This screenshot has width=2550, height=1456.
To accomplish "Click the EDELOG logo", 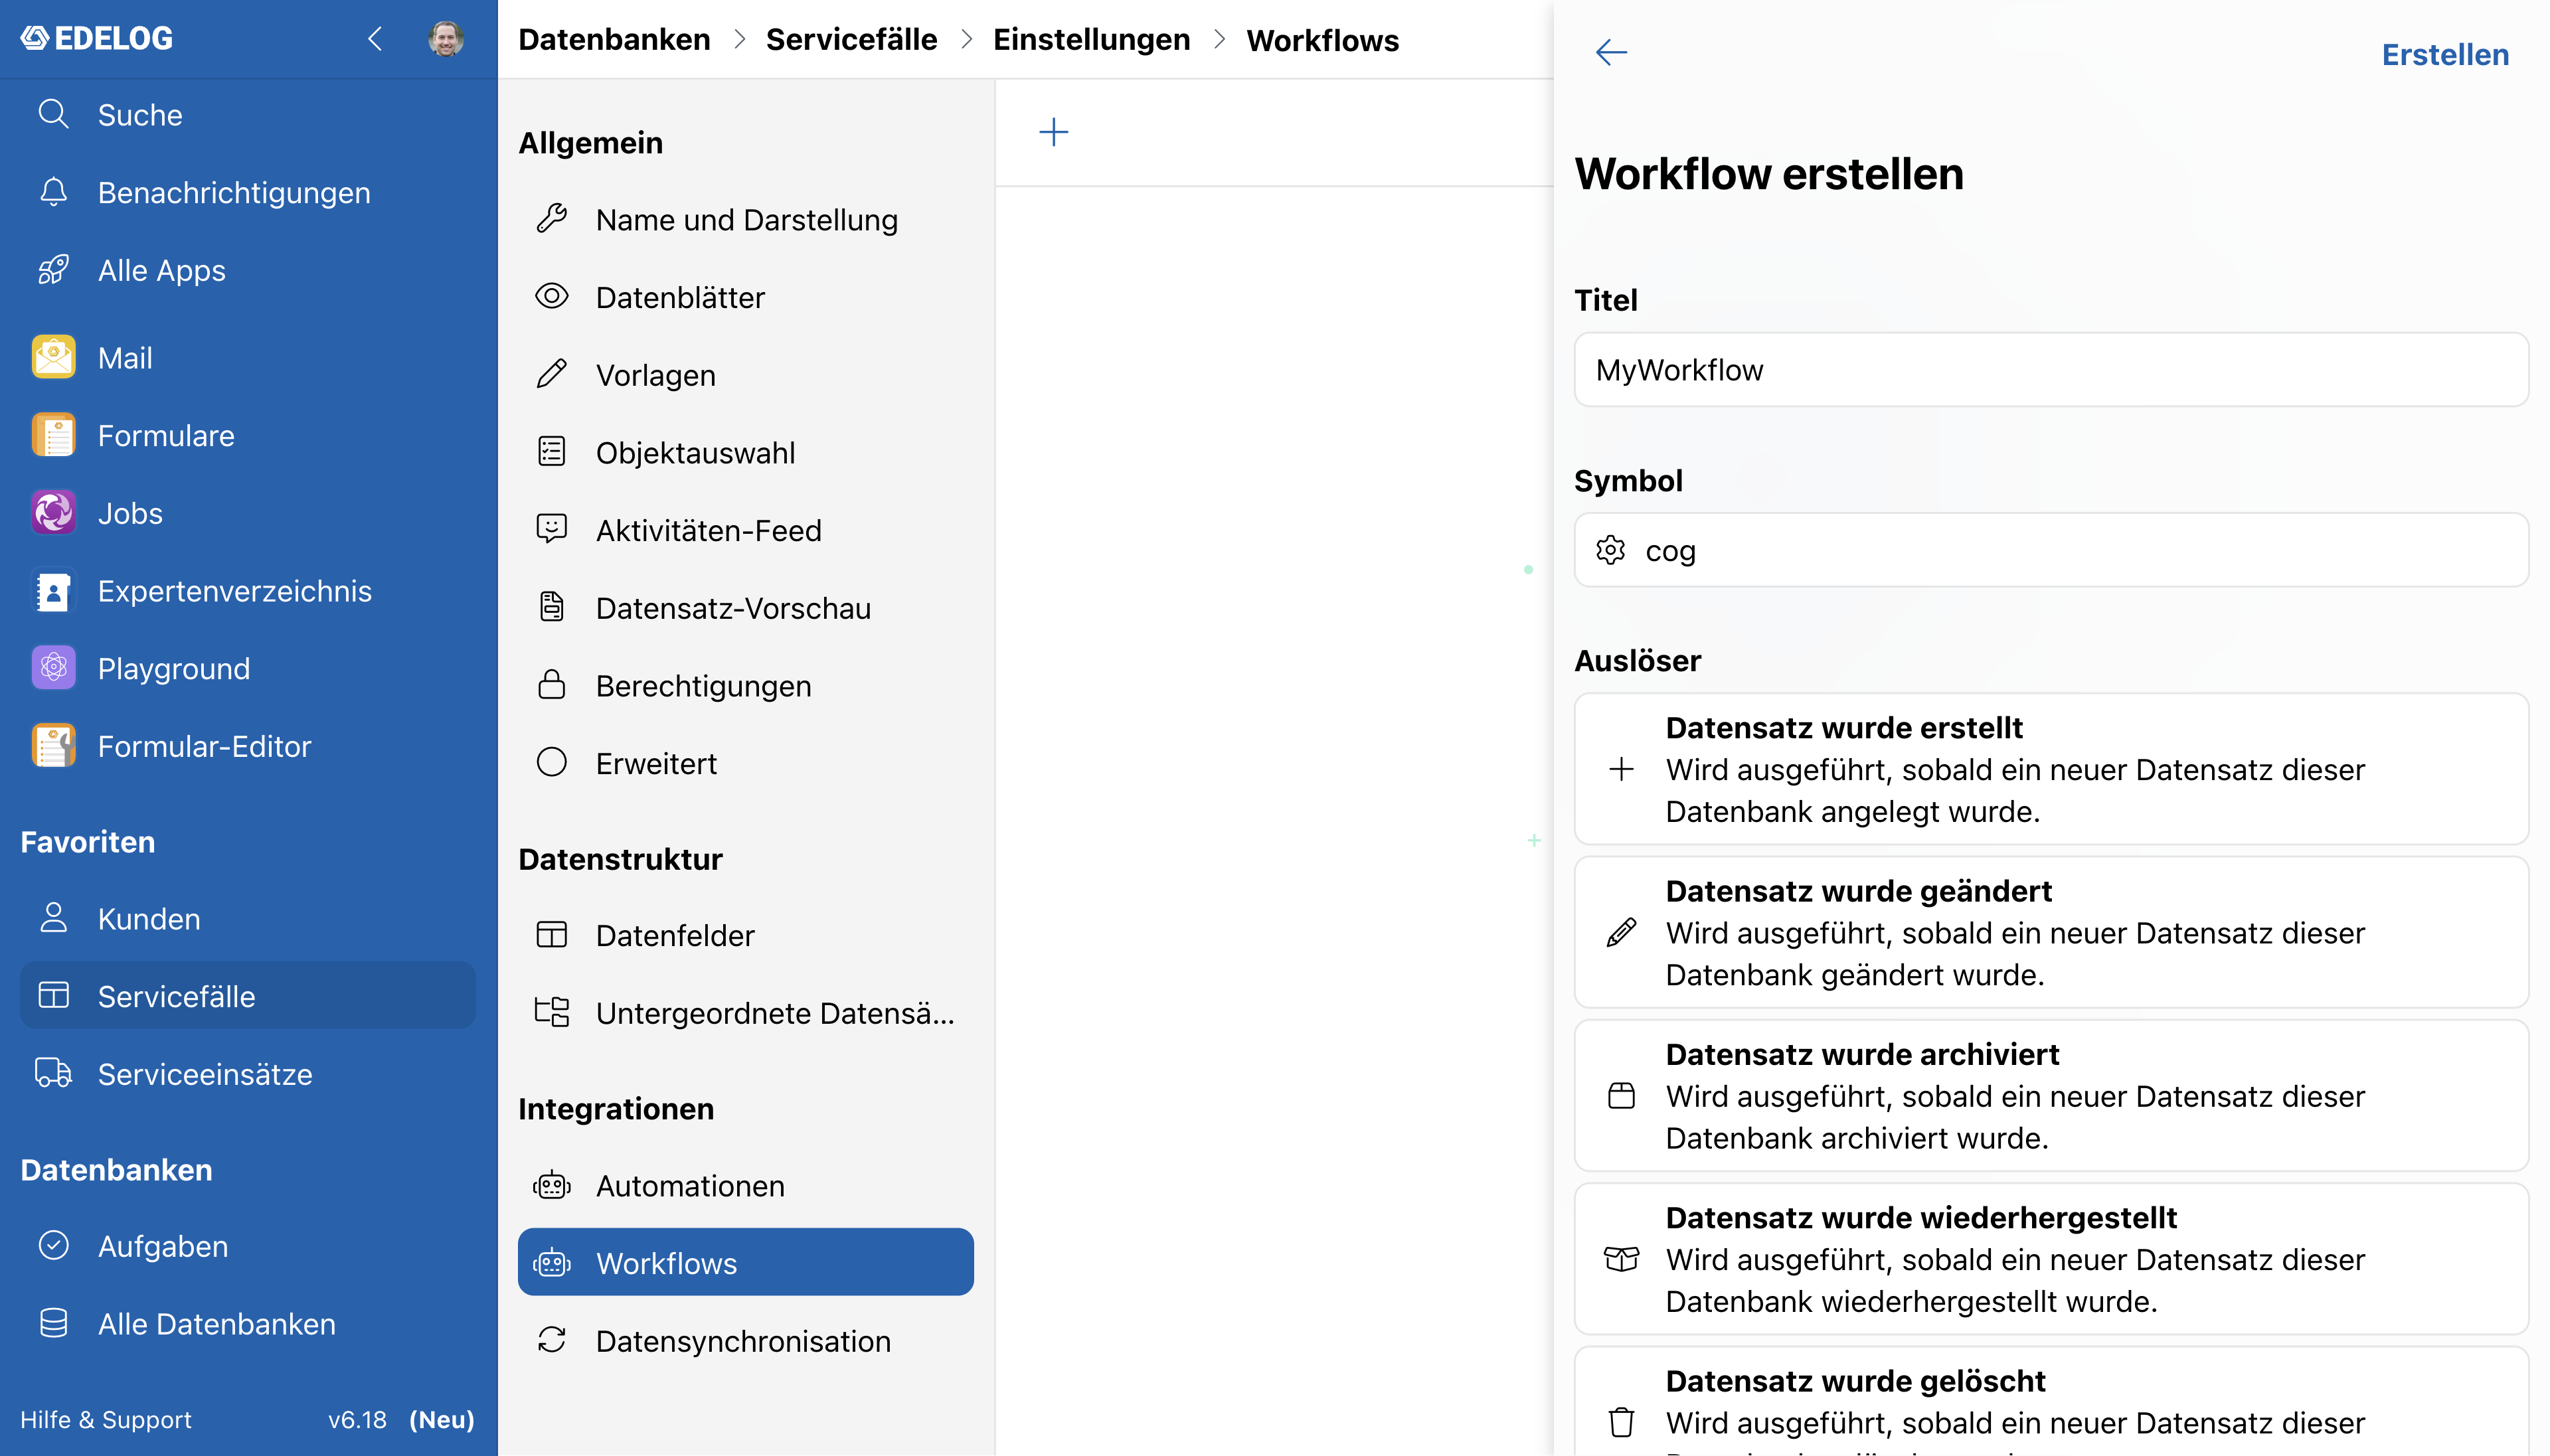I will 97,38.
